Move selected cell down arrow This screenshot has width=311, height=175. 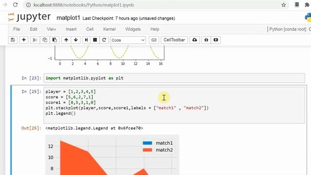click(x=76, y=40)
